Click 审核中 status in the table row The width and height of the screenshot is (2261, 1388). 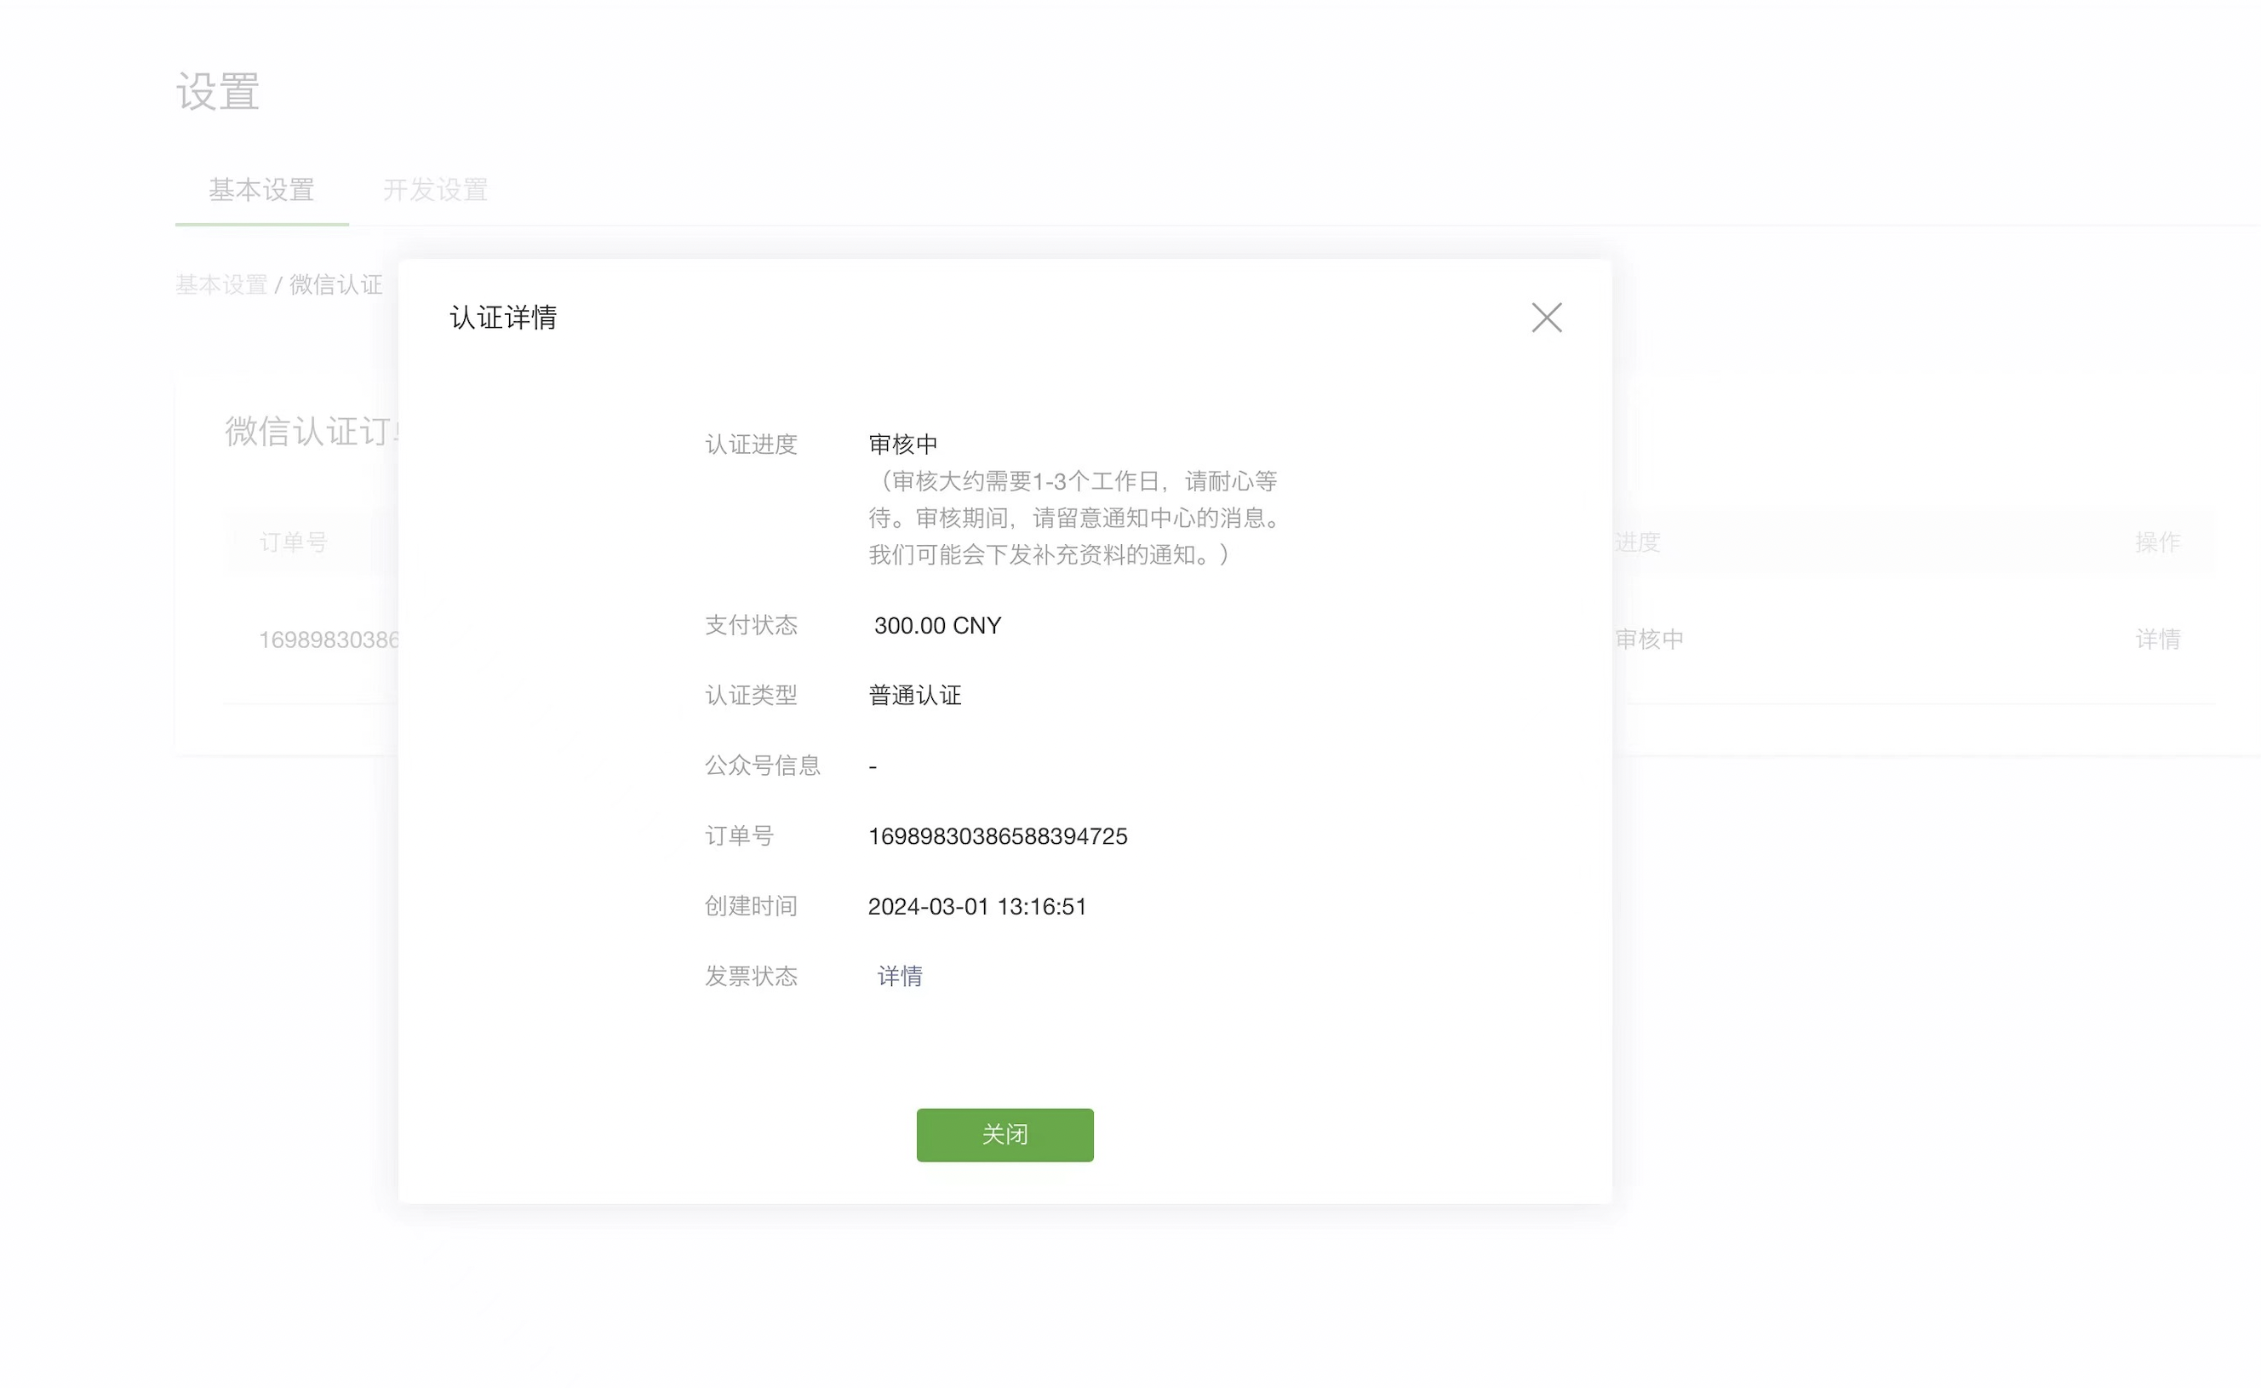(x=1650, y=639)
